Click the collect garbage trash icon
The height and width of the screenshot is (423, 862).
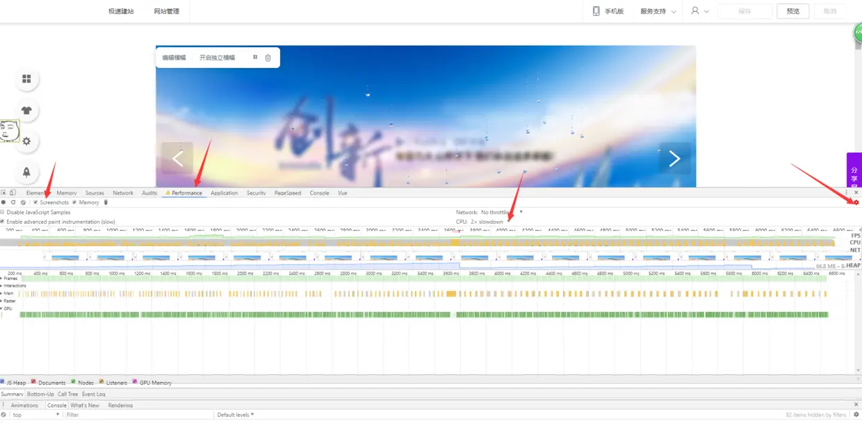click(x=106, y=202)
